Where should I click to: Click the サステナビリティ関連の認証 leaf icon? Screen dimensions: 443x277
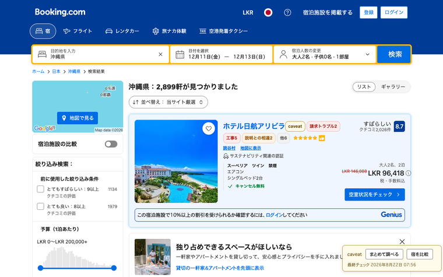point(226,156)
